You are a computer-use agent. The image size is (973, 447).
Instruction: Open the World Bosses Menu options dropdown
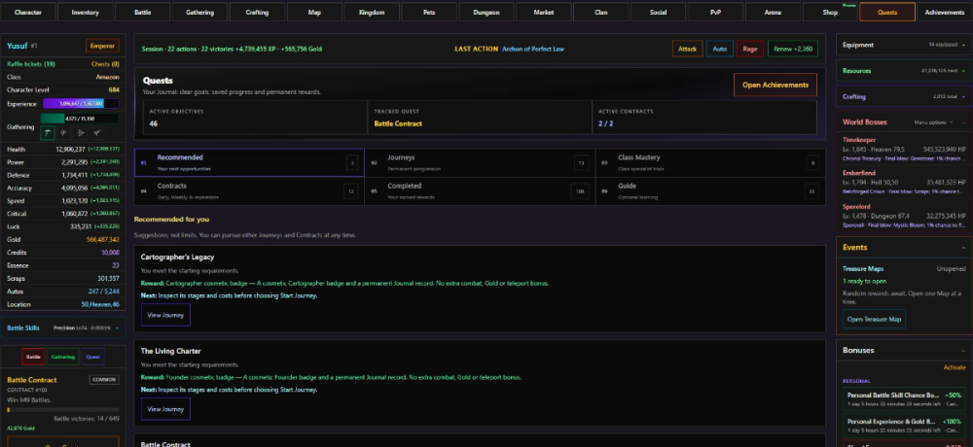click(933, 122)
